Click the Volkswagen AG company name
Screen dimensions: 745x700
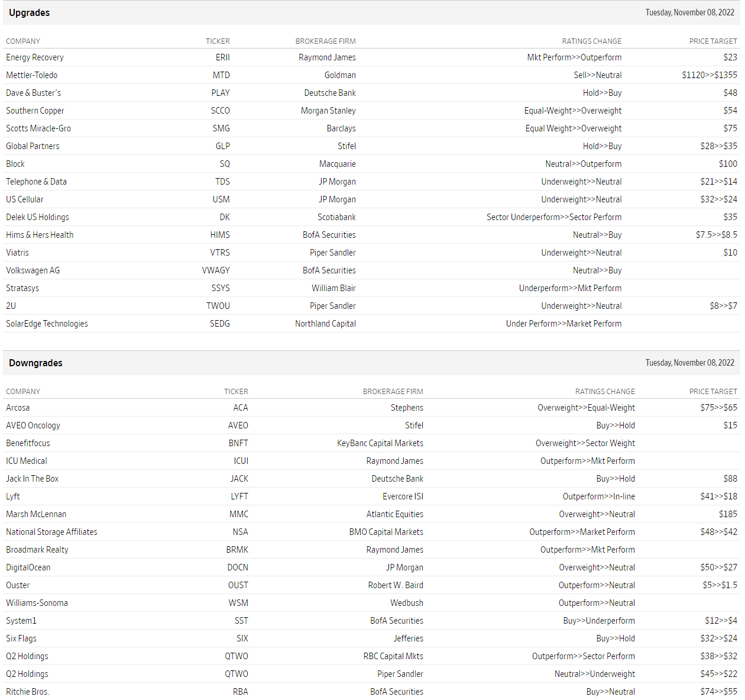point(33,270)
